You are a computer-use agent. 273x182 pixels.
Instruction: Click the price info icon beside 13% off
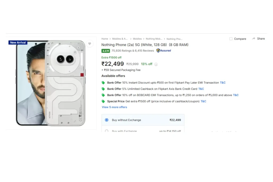(x=156, y=64)
